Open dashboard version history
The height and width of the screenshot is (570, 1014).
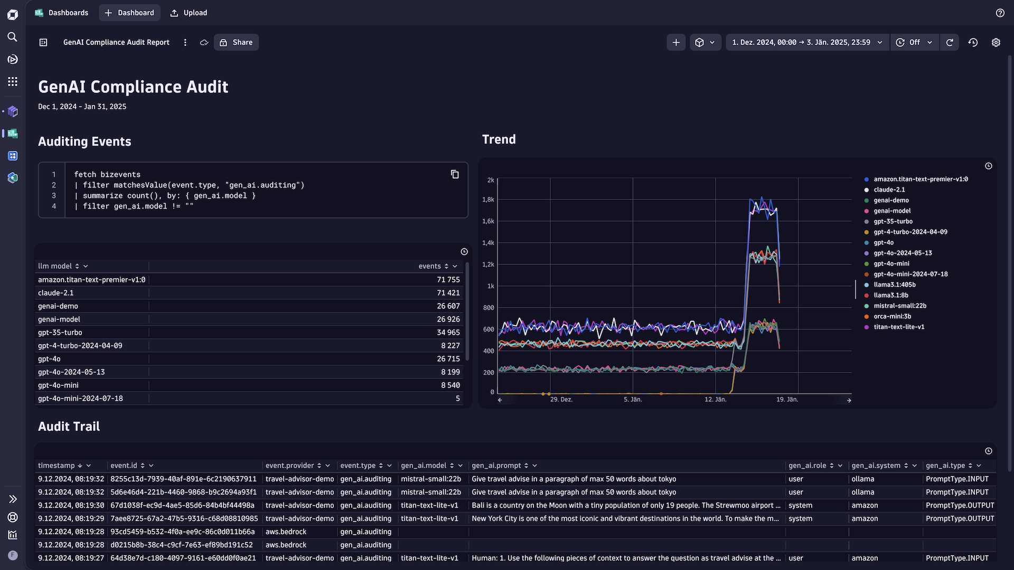coord(973,42)
